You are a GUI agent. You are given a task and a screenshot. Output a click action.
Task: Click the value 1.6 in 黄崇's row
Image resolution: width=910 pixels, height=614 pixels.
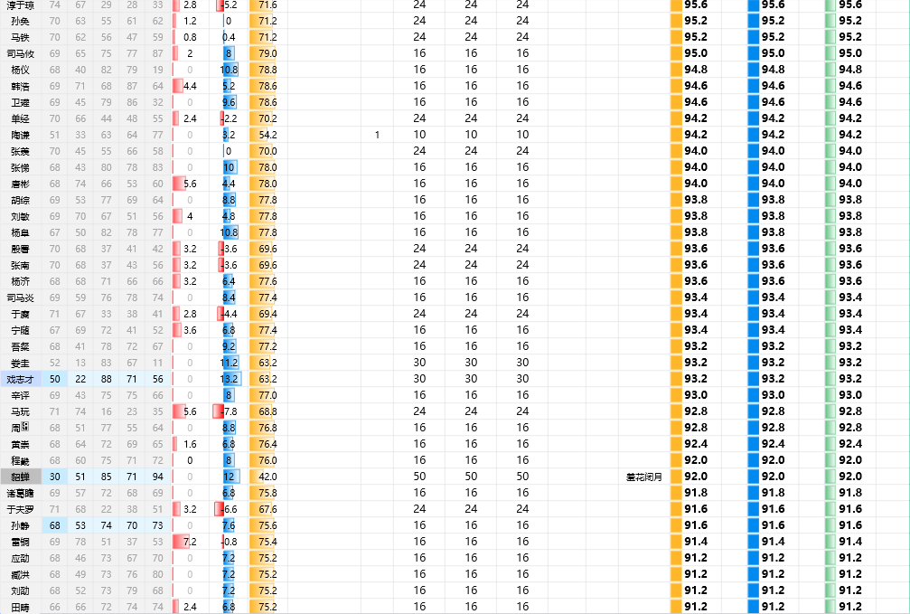(190, 444)
